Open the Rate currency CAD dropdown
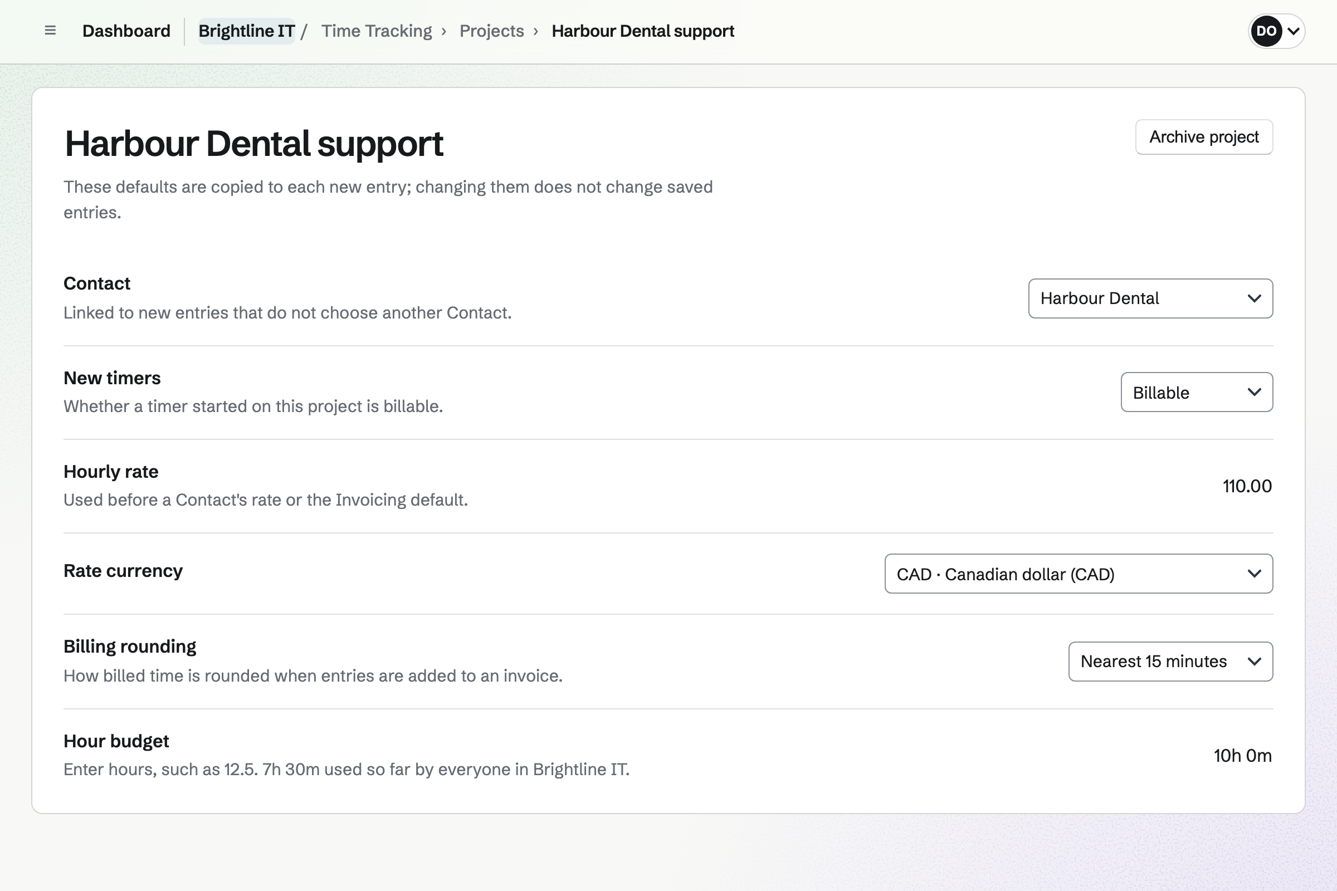Screen dimensions: 1337x891 tap(1079, 574)
